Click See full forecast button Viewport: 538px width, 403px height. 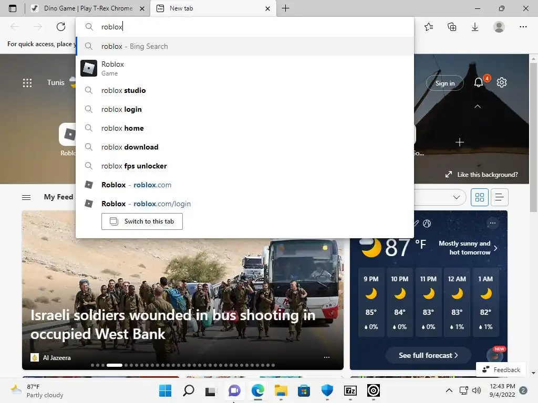click(428, 355)
